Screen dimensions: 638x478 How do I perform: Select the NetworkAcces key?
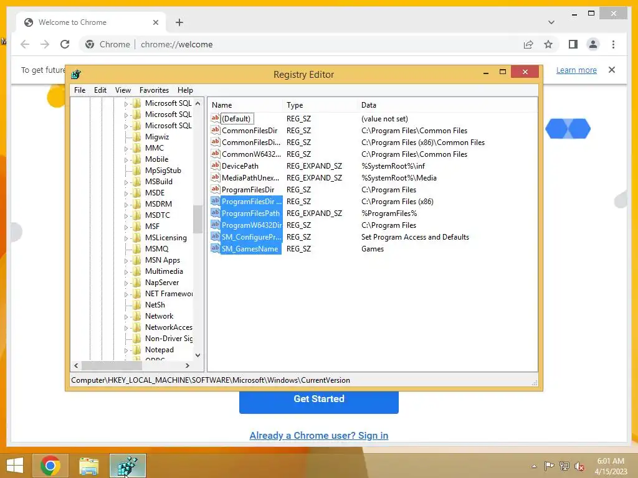[x=168, y=327]
